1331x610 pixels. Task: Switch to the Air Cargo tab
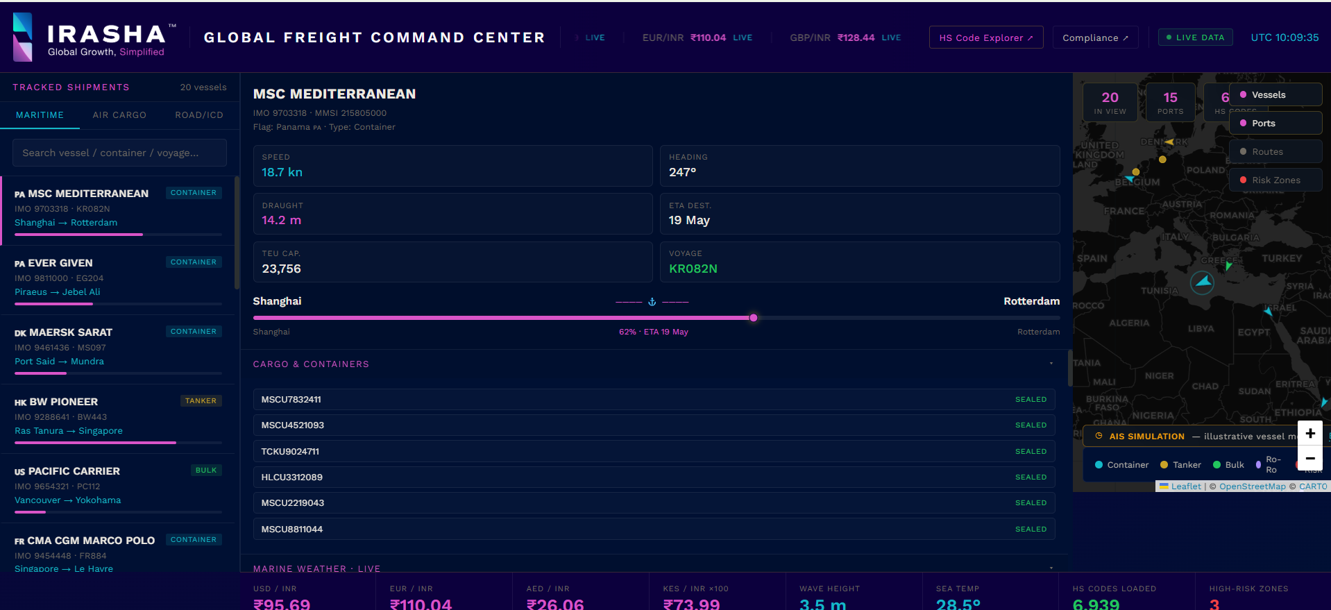coord(119,115)
